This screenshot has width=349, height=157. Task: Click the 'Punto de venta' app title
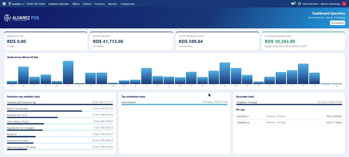tap(36, 4)
